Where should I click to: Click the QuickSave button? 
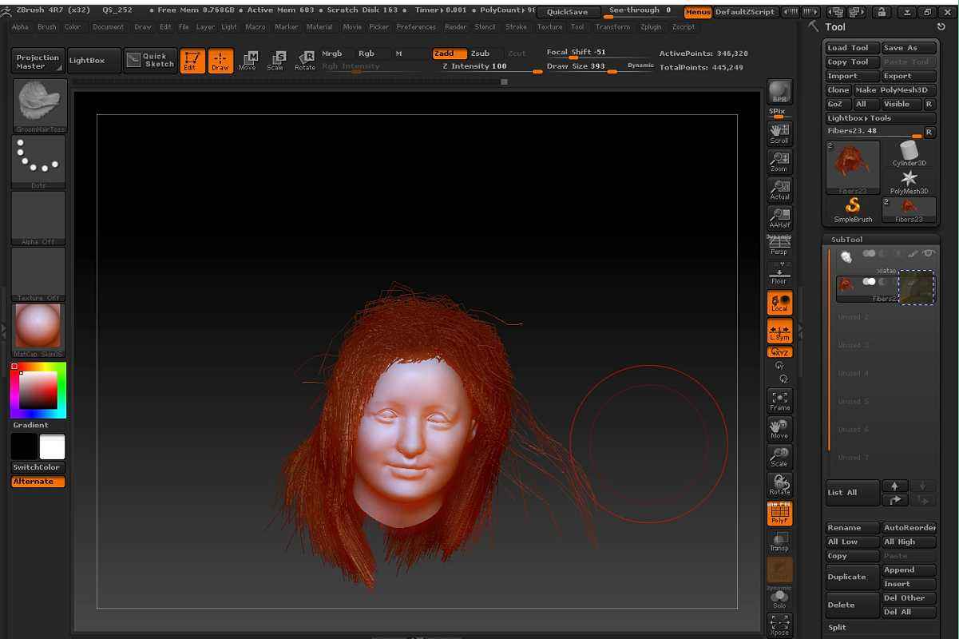569,11
